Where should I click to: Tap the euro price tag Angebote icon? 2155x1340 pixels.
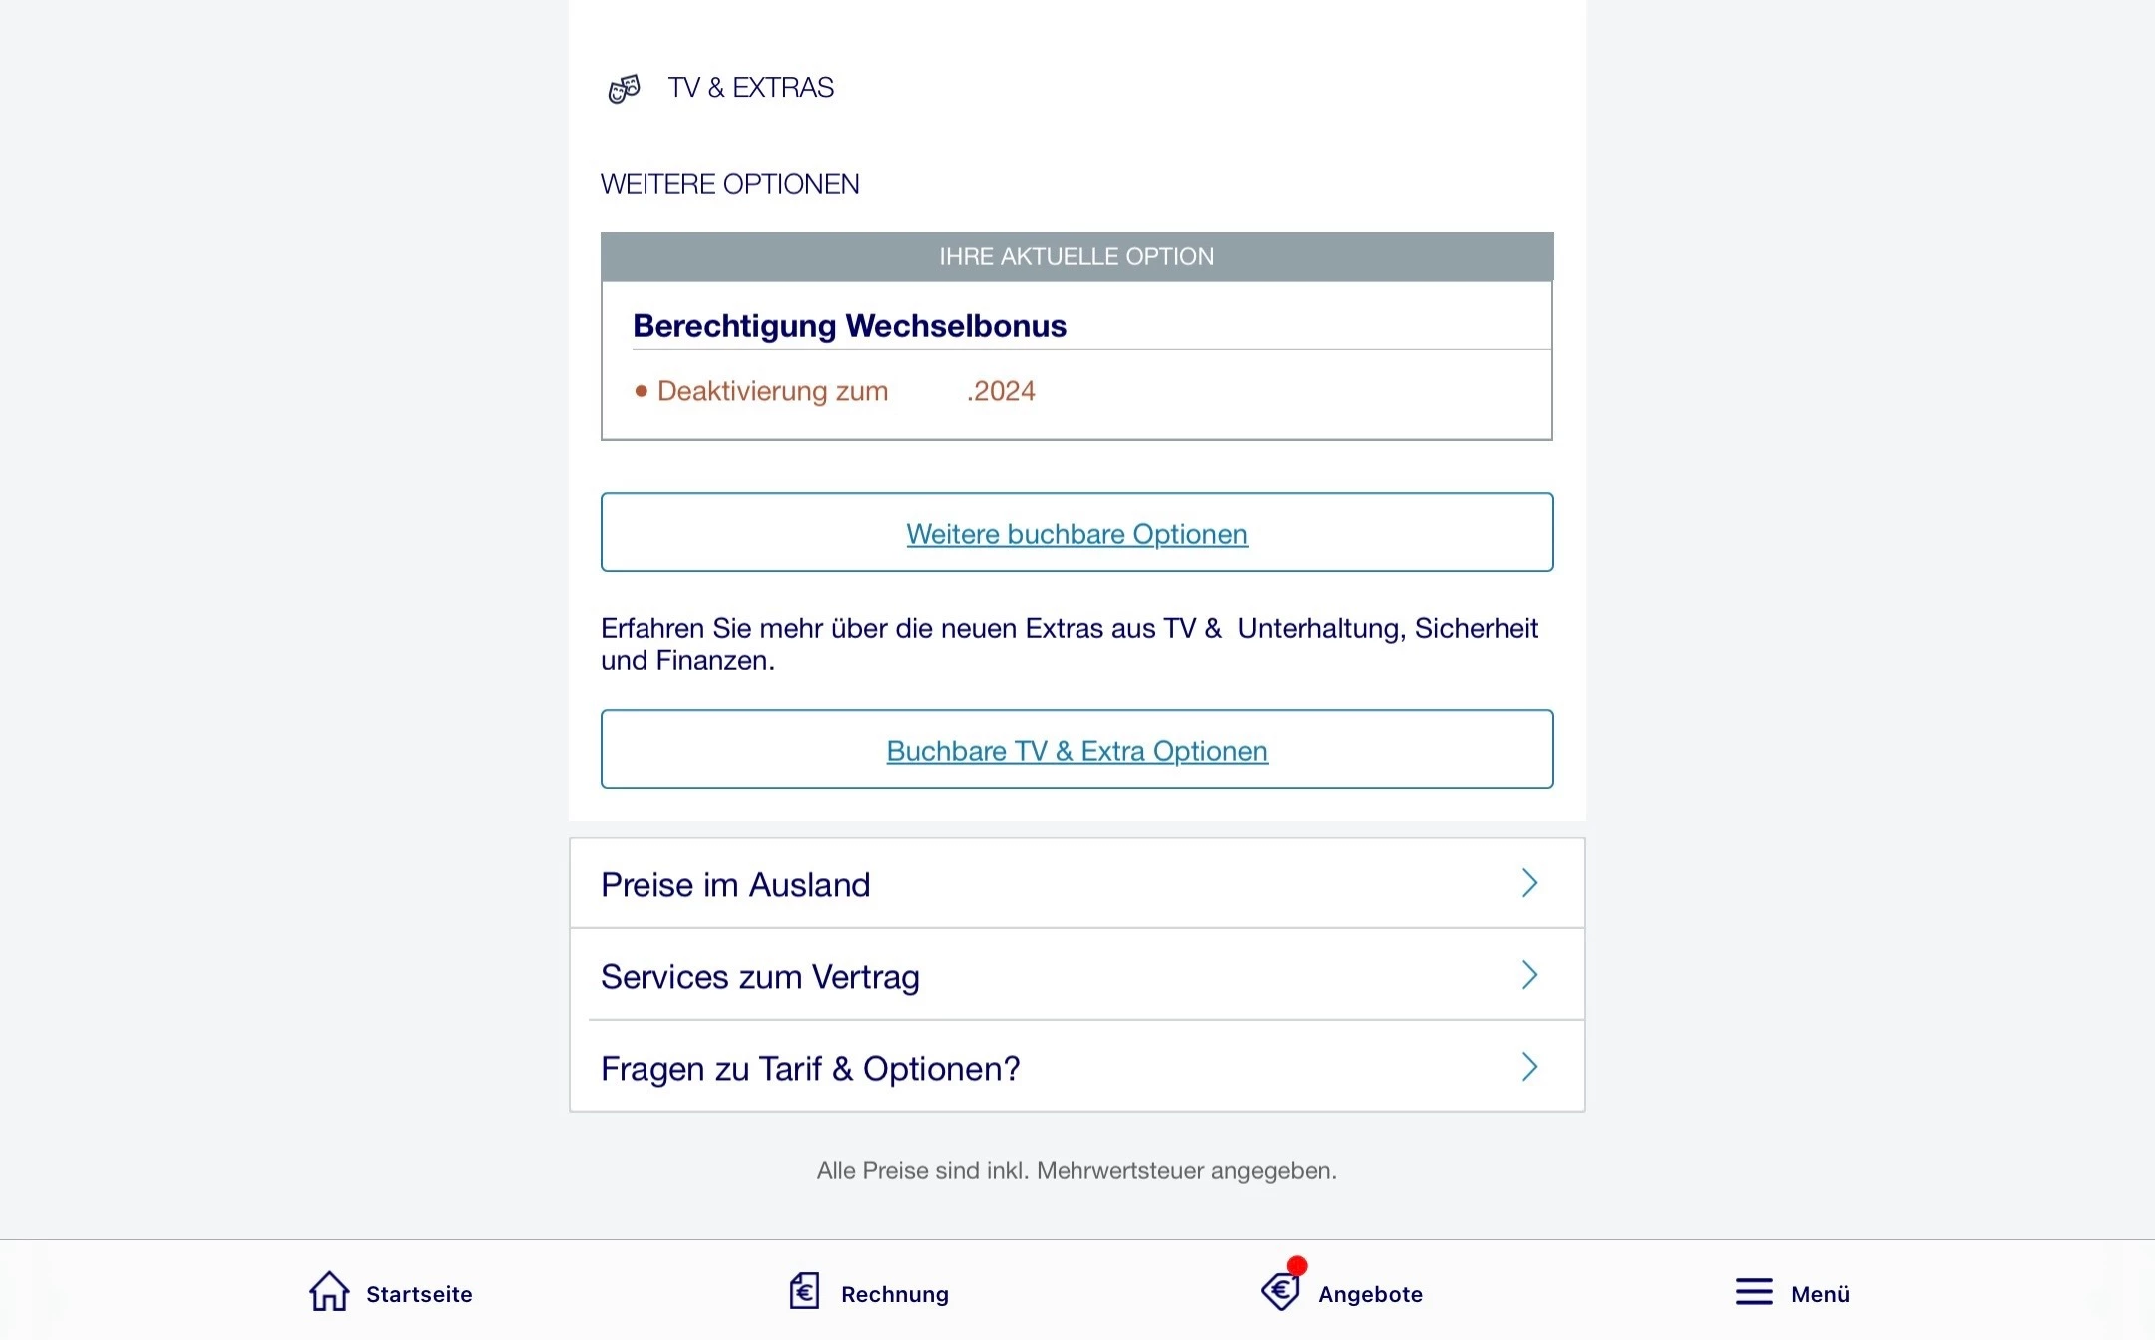click(x=1280, y=1291)
